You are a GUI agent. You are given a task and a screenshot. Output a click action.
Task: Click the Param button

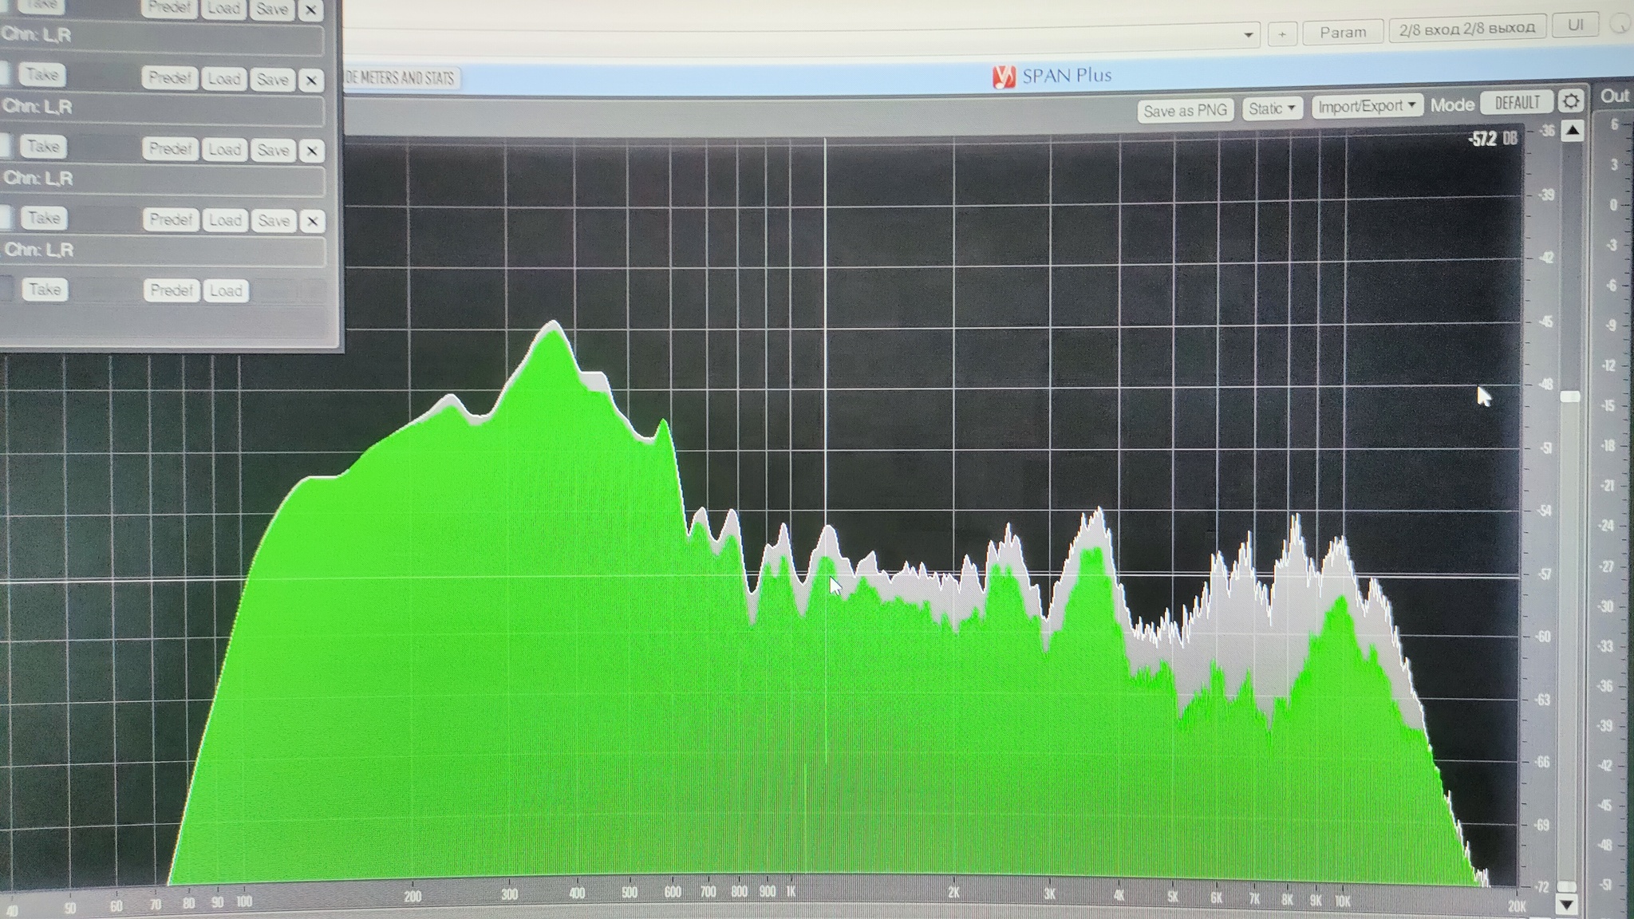(1343, 32)
